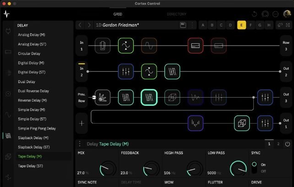Select the sine wave modulation category in the sidebar
This screenshot has height=187, width=294.
point(8,114)
